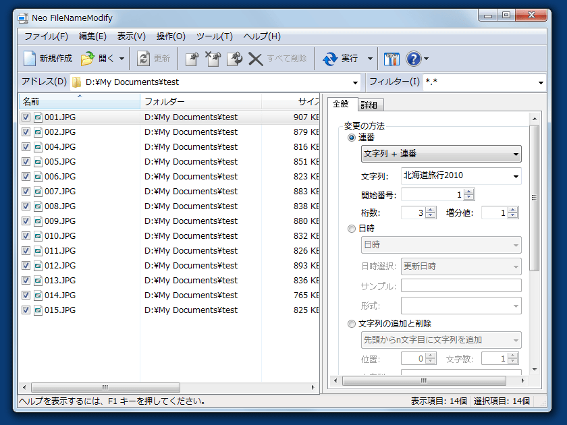Expand the フィルター *.* dropdown arrow
This screenshot has height=425, width=567.
[541, 83]
